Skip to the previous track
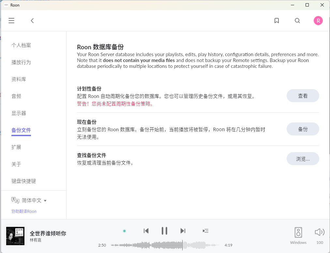 coord(146,231)
